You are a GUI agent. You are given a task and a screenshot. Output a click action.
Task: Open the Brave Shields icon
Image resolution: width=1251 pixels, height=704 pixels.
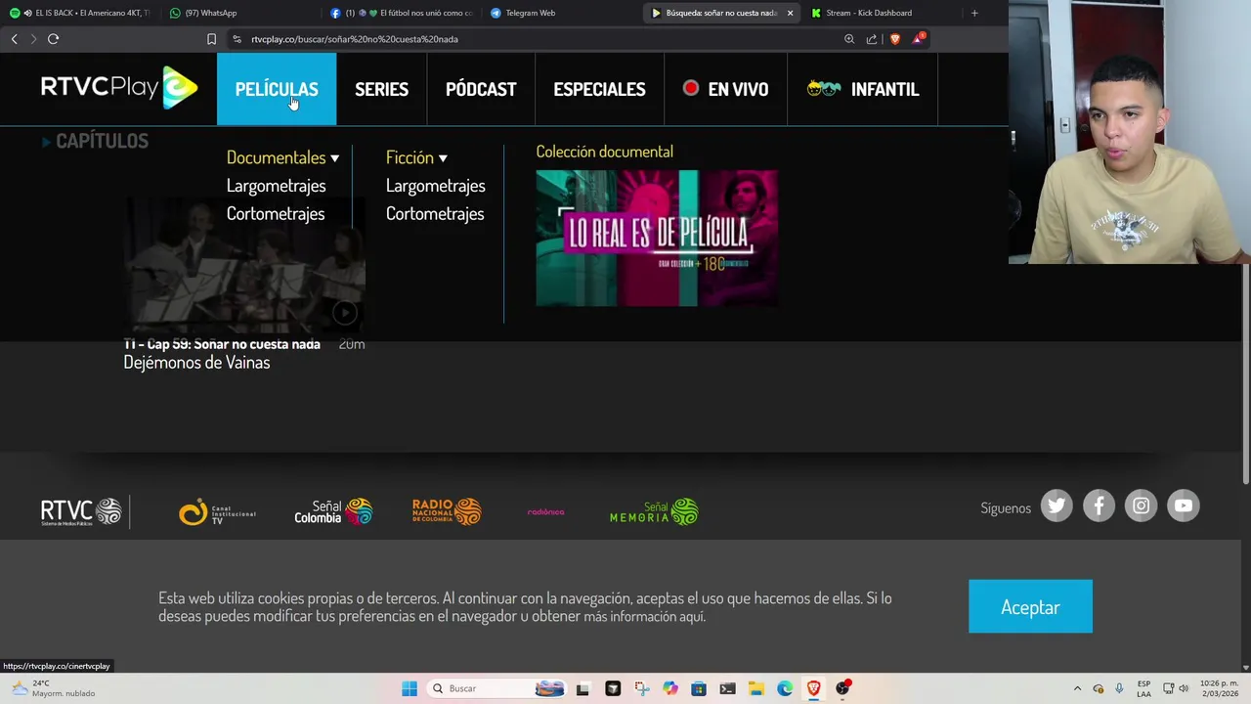pos(894,39)
